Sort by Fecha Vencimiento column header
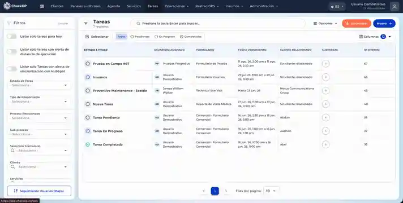Image resolution: width=403 pixels, height=203 pixels. 252,50
